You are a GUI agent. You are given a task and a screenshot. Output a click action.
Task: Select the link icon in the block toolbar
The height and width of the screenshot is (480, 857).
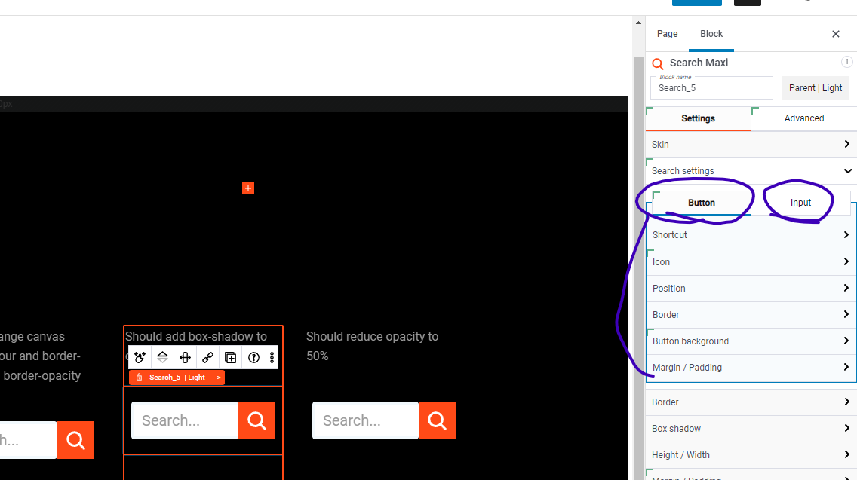(207, 357)
